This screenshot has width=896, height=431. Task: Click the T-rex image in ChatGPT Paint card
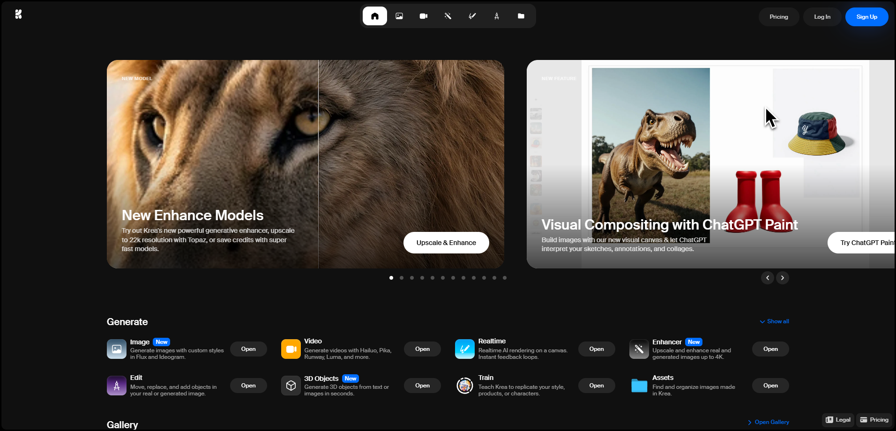coord(651,155)
